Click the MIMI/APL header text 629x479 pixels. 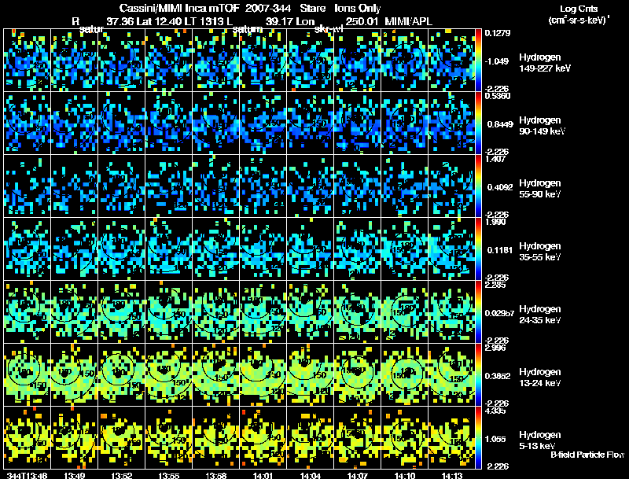tap(408, 21)
